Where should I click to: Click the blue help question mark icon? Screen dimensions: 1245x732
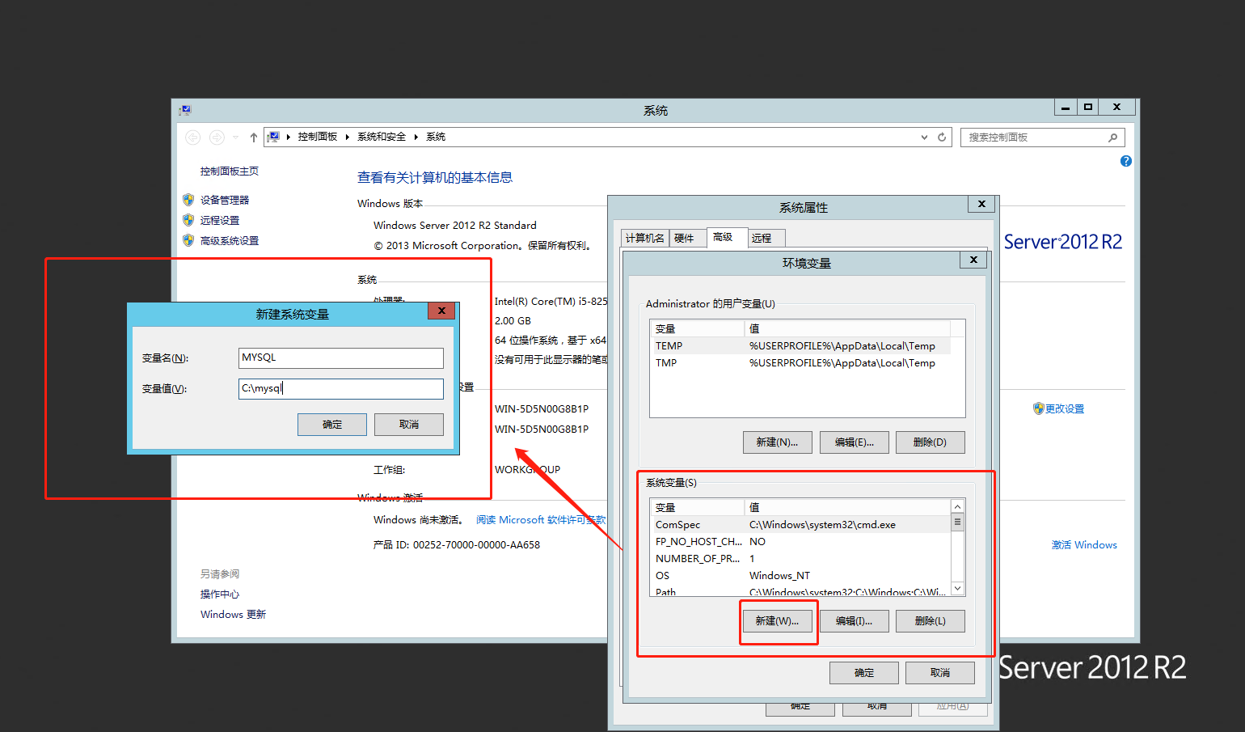coord(1125,161)
